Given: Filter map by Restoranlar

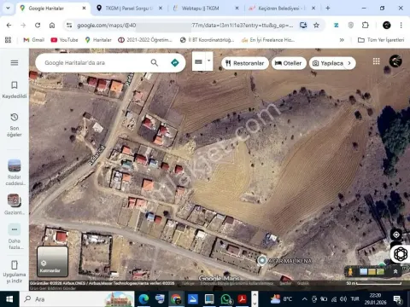Looking at the screenshot, I should pyautogui.click(x=245, y=63).
